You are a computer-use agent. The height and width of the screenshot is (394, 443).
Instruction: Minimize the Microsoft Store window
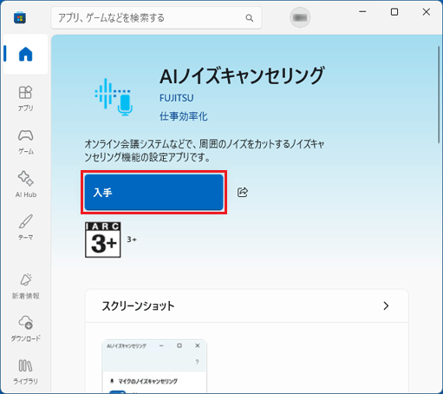tap(362, 12)
